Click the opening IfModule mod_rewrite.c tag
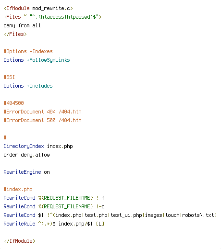This screenshot has height=249, width=221. (38, 8)
